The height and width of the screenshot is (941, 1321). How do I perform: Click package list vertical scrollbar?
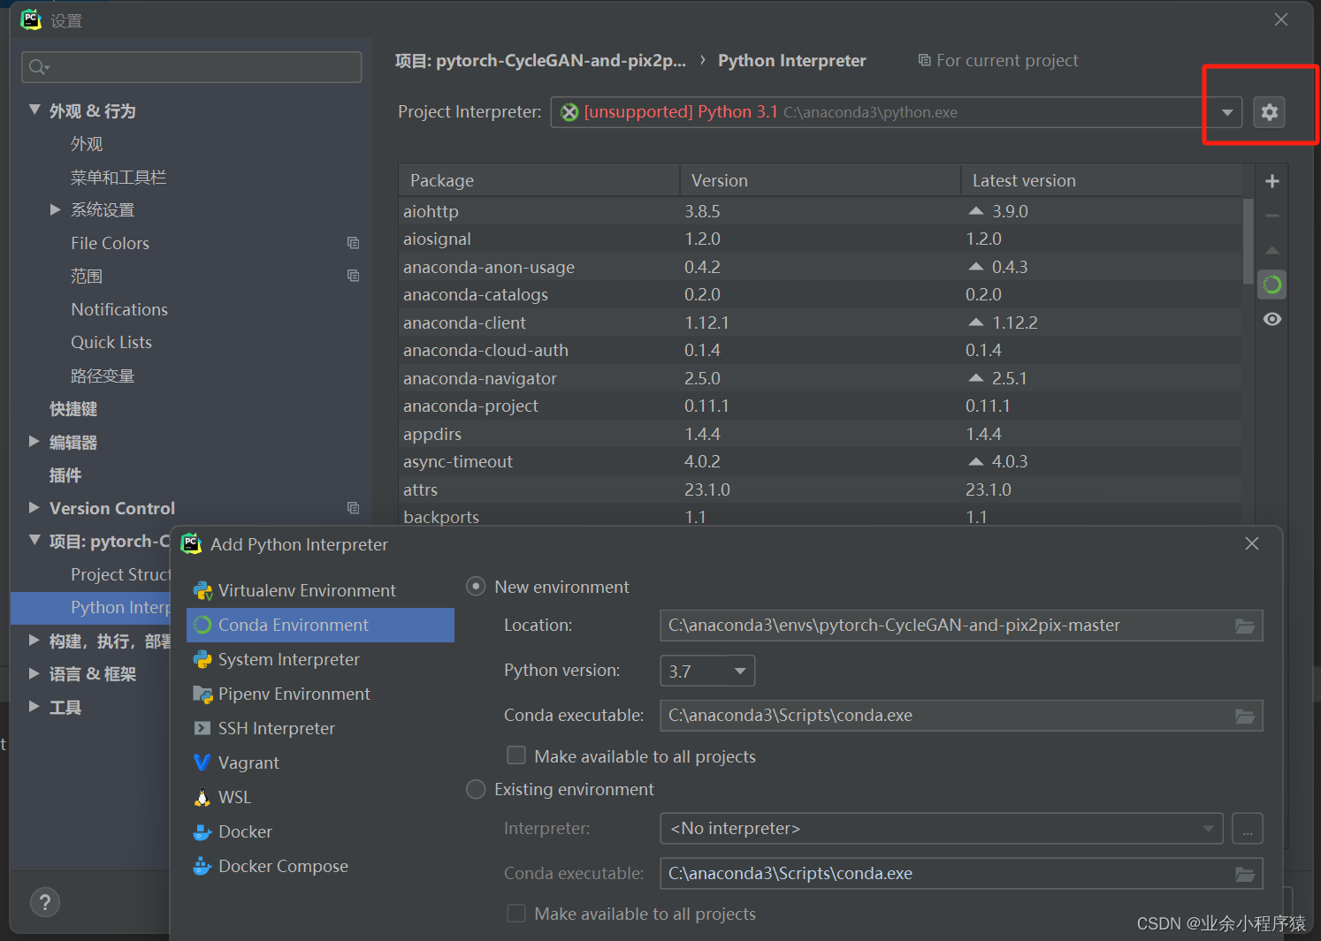[1248, 240]
